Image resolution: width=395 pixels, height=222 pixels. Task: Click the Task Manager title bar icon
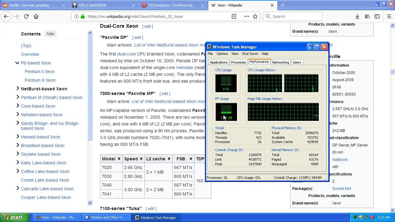209,47
